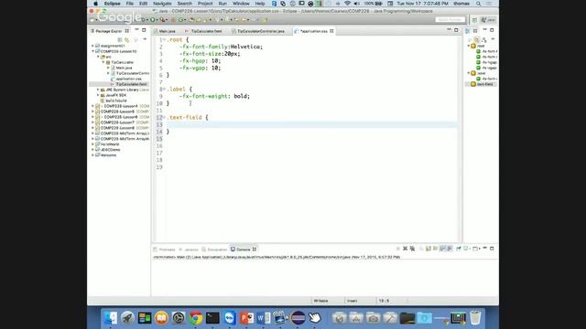Click the Outline view icon
The height and width of the screenshot is (329, 586).
click(x=468, y=31)
